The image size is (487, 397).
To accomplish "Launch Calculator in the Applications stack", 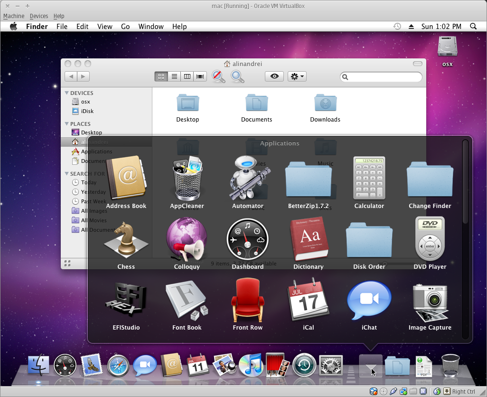I will coord(369,179).
